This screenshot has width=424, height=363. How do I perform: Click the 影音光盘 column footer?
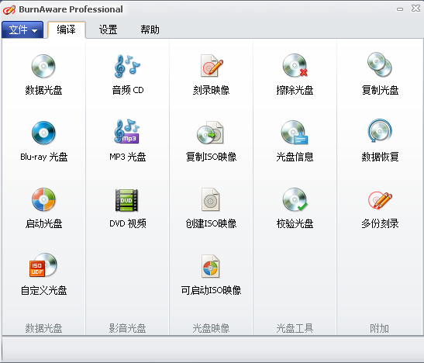point(127,328)
